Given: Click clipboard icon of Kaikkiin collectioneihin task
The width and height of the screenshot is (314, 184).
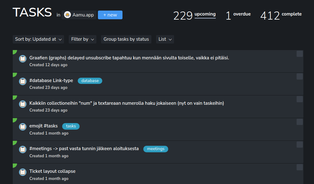Looking at the screenshot, I should (x=23, y=104).
